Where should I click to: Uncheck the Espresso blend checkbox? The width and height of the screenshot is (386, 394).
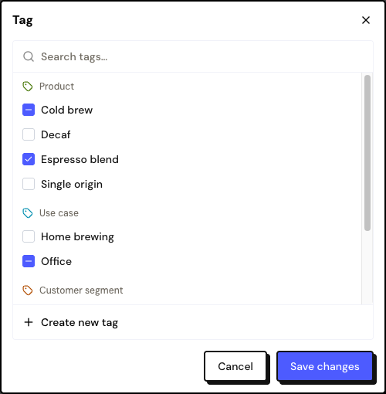point(29,159)
